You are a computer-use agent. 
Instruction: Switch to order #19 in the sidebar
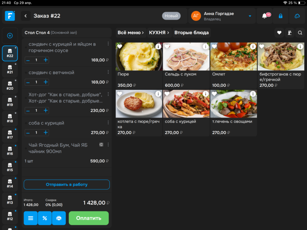click(10, 102)
